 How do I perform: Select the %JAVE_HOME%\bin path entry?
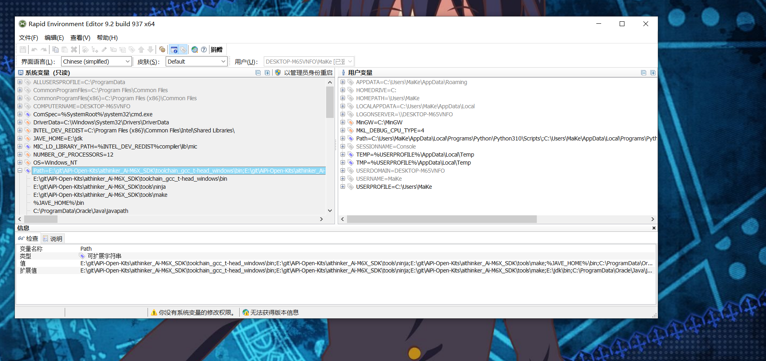point(59,203)
